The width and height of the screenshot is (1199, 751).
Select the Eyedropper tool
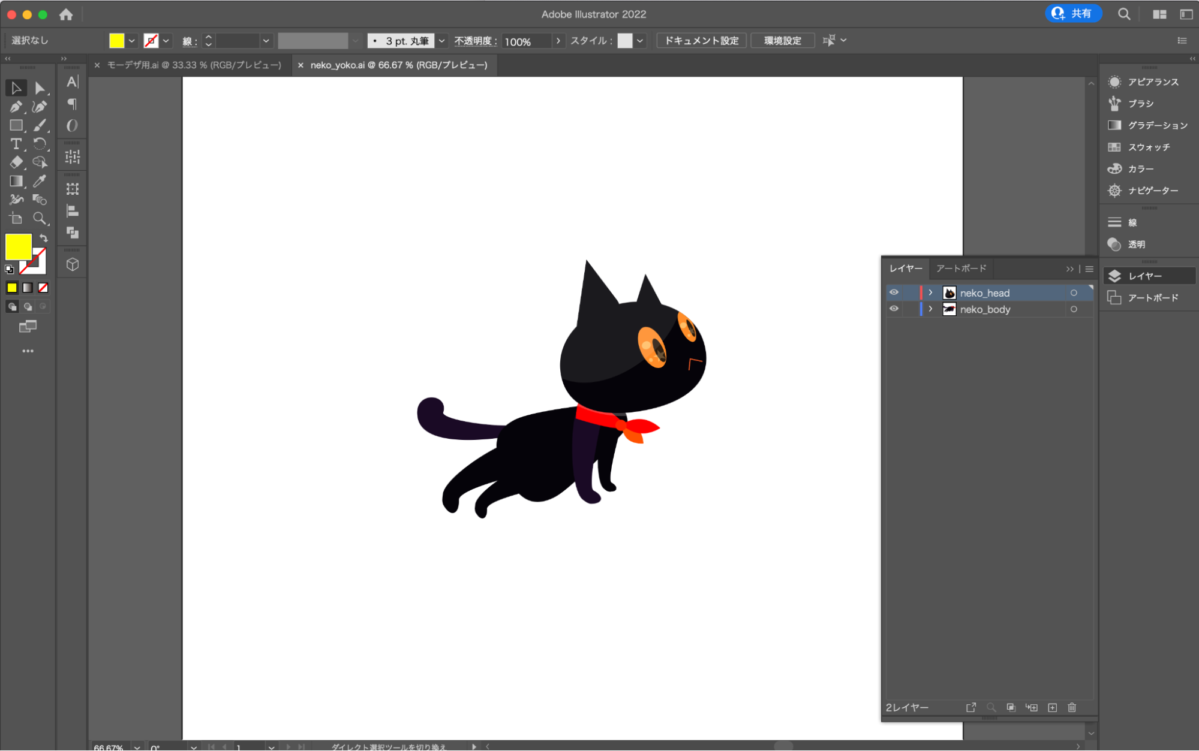40,181
